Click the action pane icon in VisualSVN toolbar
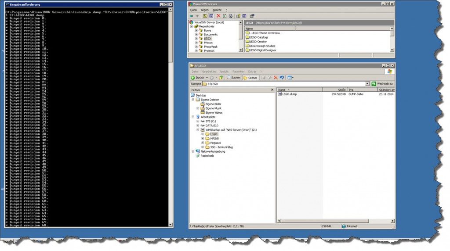Image resolution: width=450 pixels, height=251 pixels. pos(244,16)
